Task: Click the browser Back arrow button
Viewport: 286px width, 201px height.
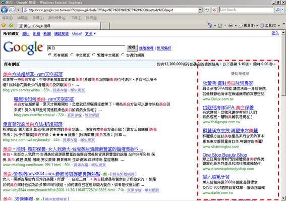Action: pos(5,10)
